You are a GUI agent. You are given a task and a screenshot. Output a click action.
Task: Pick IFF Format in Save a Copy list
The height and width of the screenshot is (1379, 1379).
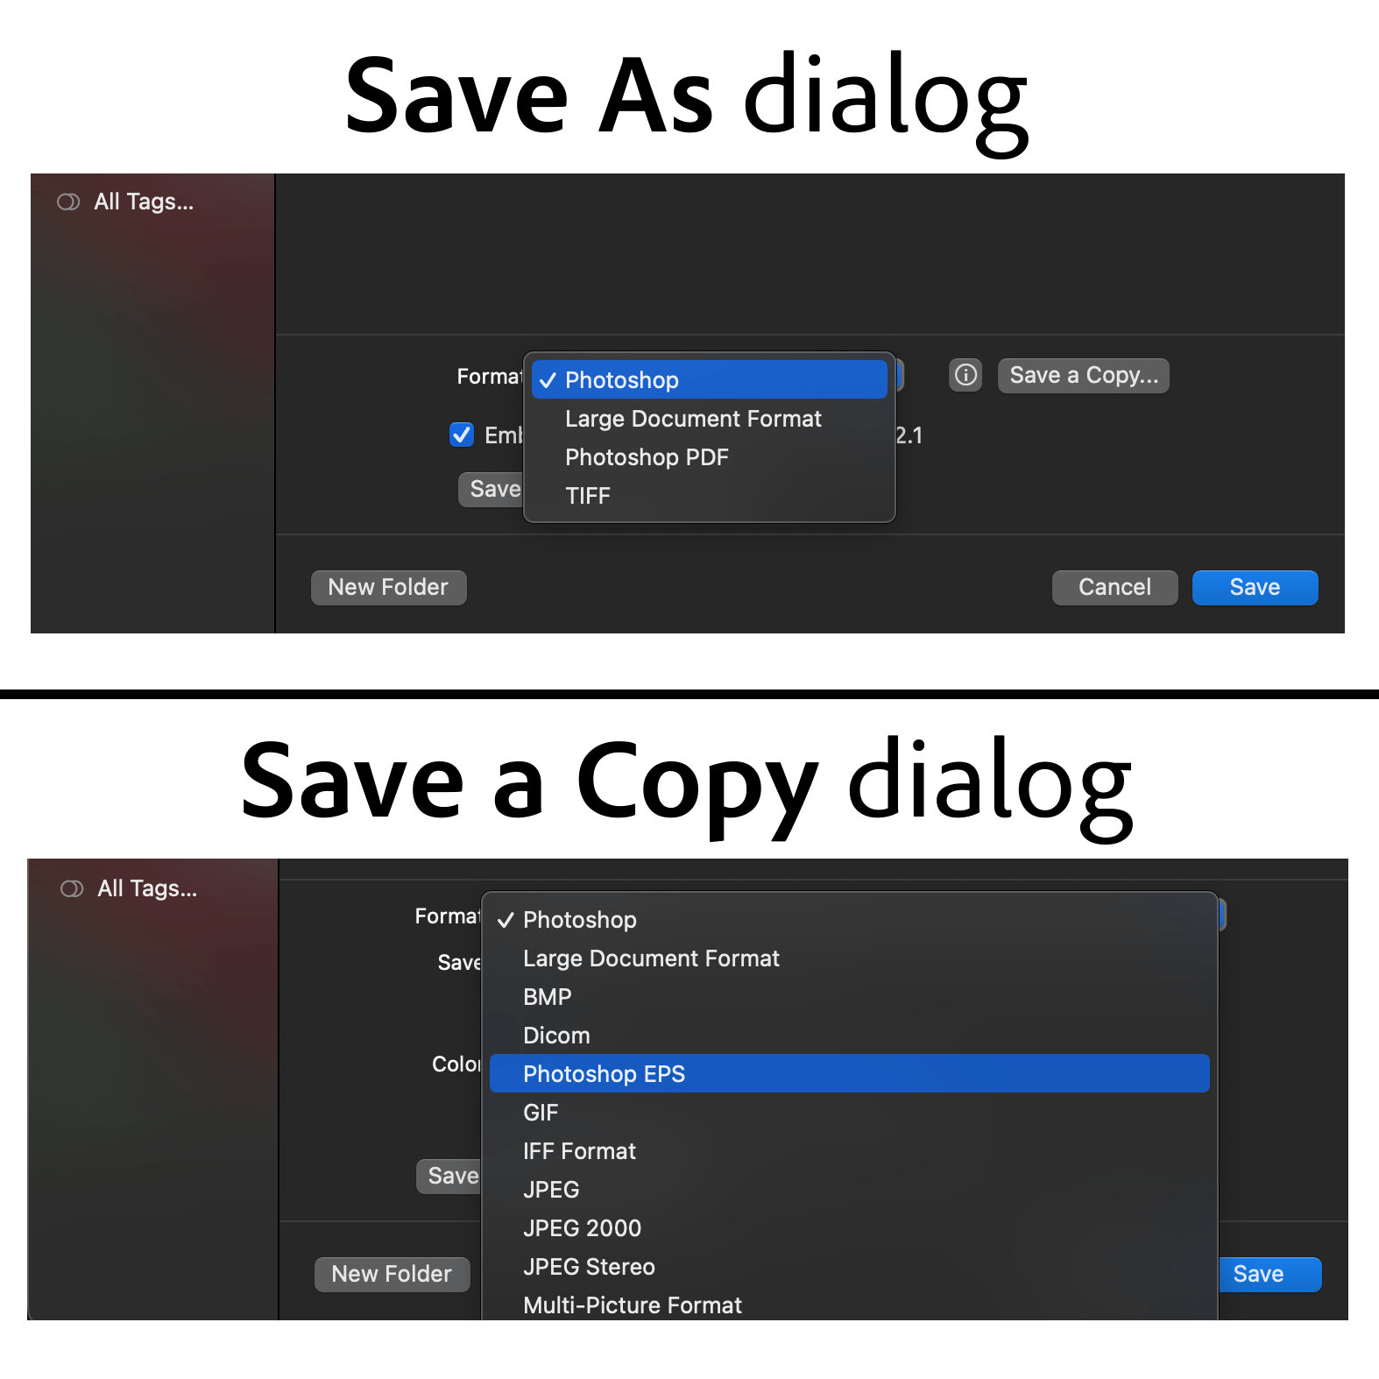pos(850,1151)
